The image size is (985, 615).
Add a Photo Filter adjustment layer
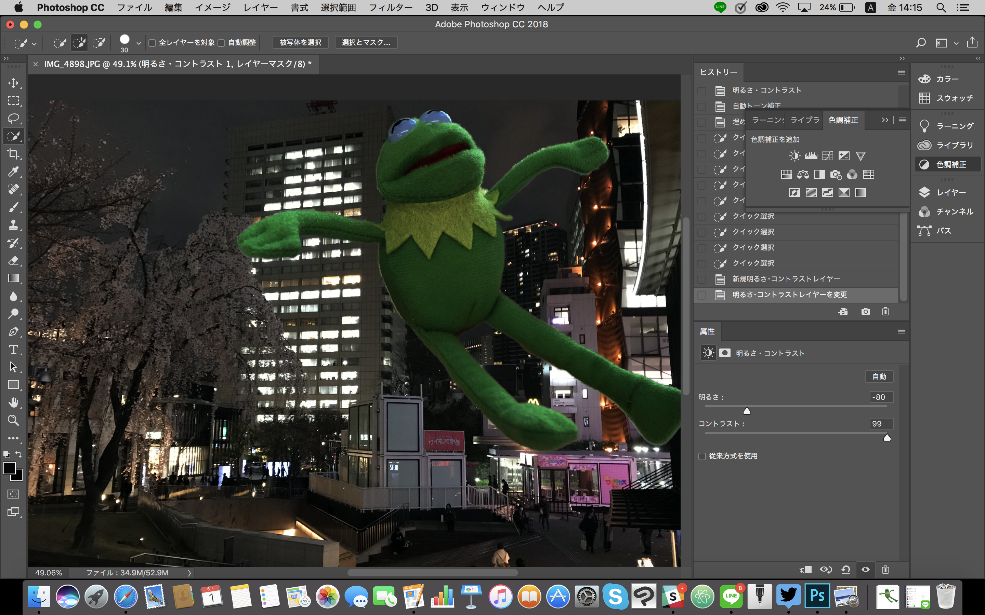(836, 175)
